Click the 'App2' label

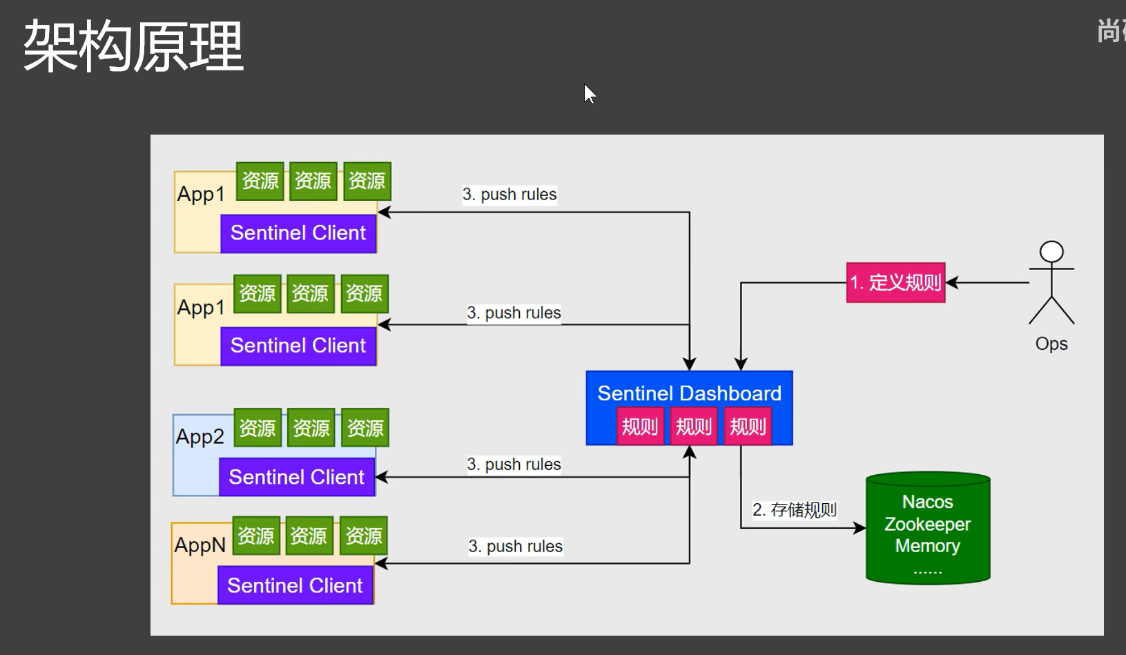point(200,437)
